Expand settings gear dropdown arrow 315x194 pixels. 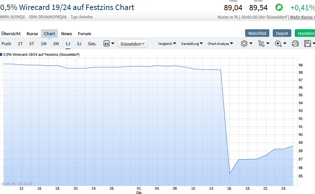pos(251,44)
